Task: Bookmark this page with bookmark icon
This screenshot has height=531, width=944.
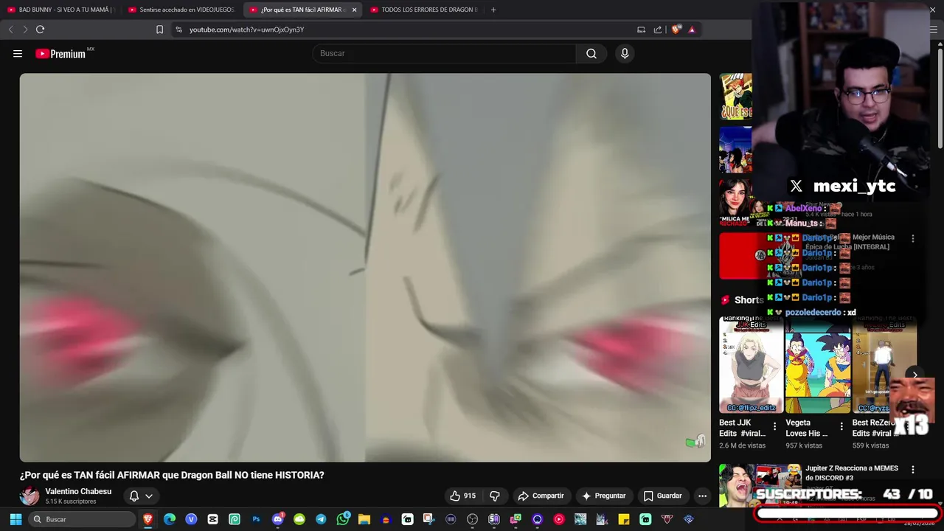Action: (x=159, y=29)
